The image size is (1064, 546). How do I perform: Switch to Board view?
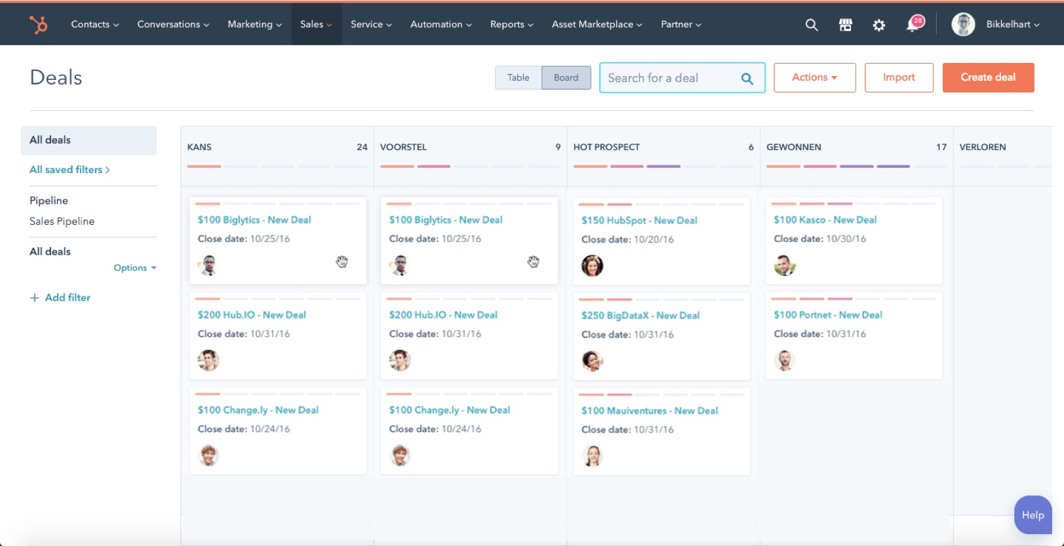click(x=566, y=78)
